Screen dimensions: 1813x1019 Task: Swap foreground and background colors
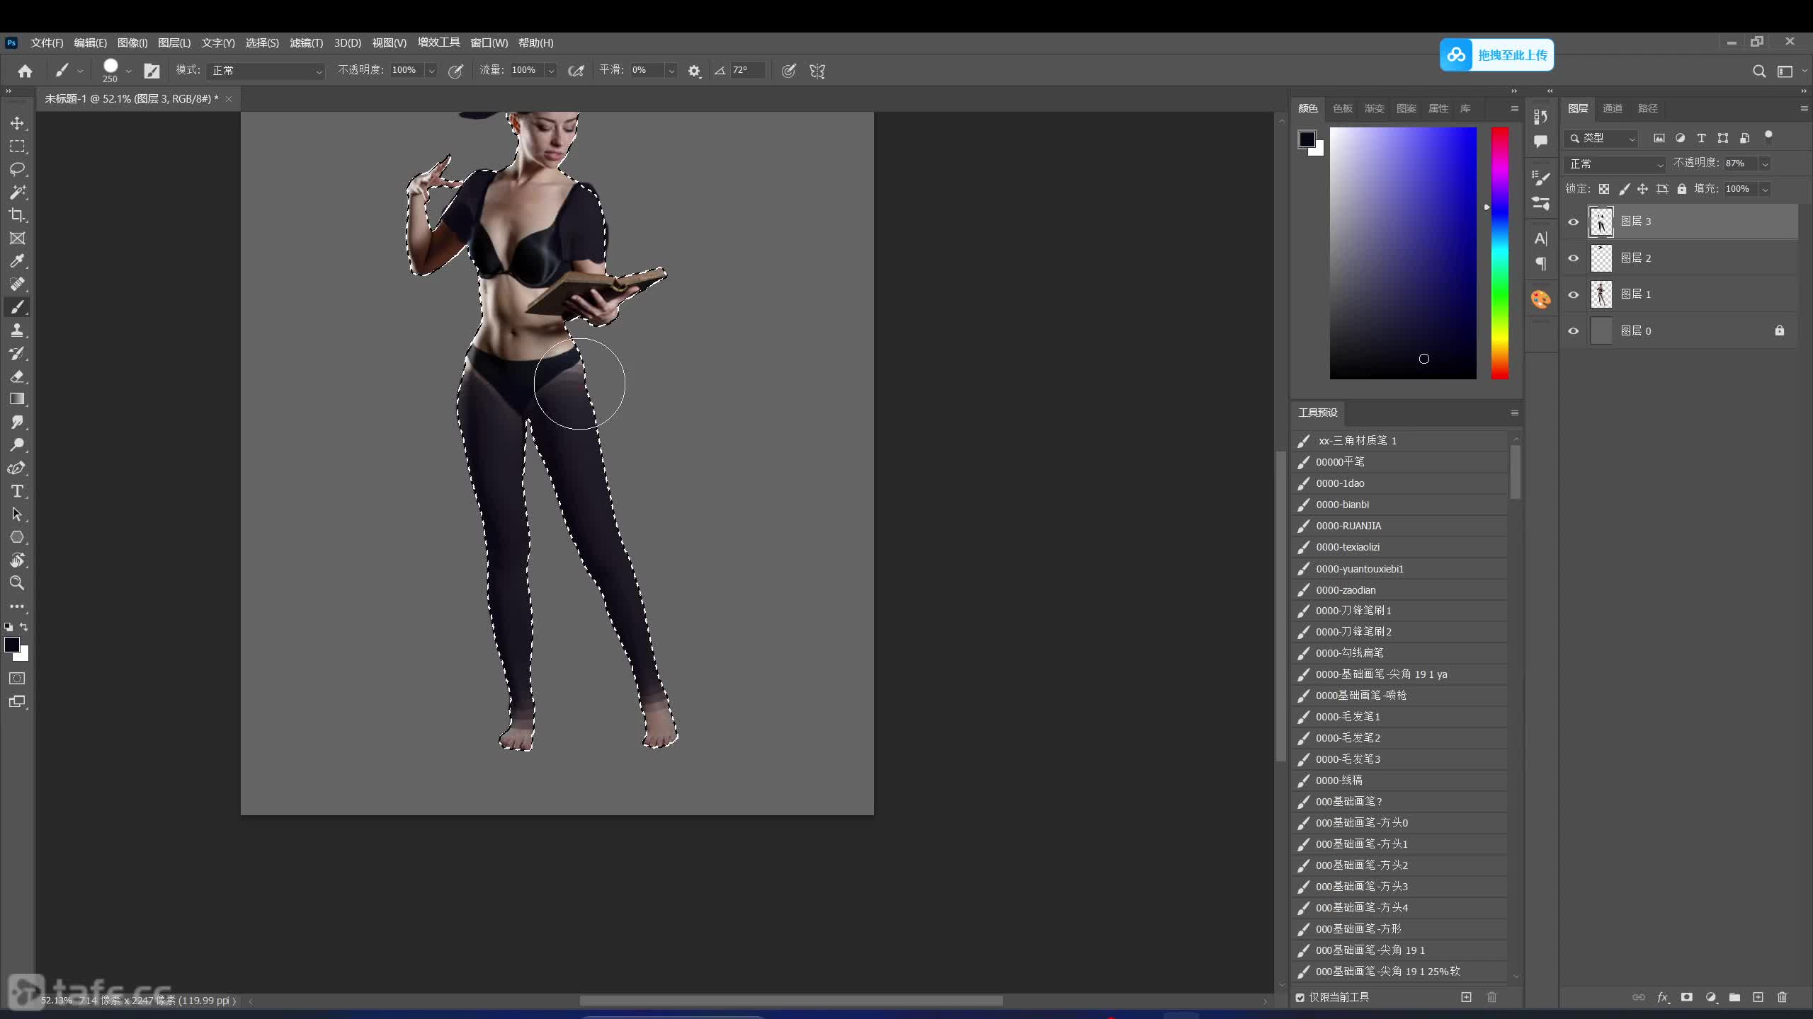coord(24,627)
